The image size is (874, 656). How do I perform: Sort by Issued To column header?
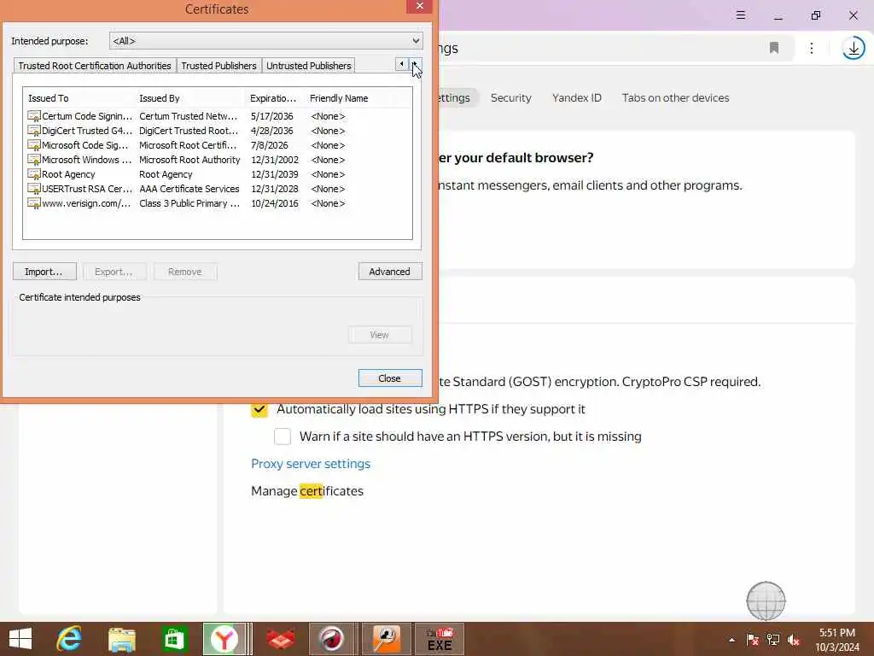(x=78, y=98)
